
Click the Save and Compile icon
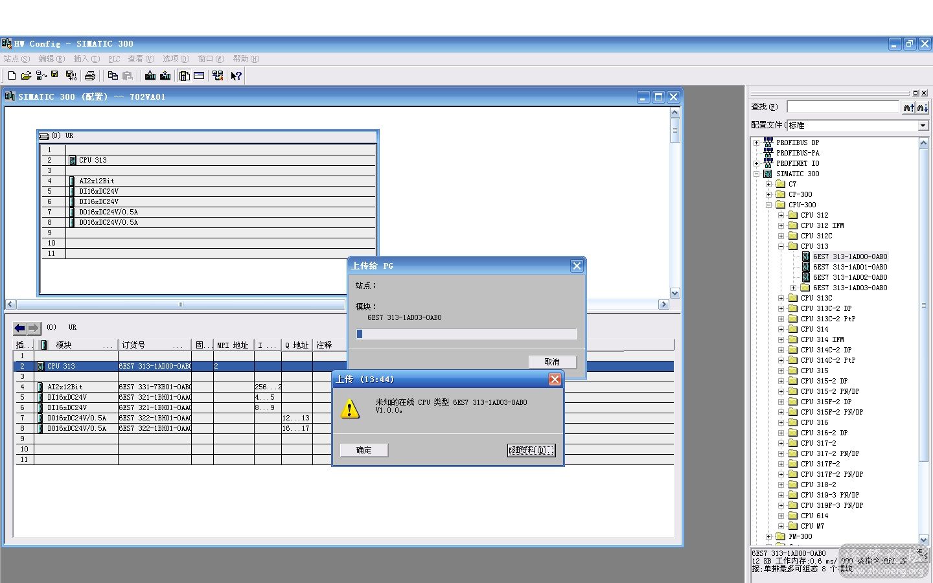pos(71,76)
